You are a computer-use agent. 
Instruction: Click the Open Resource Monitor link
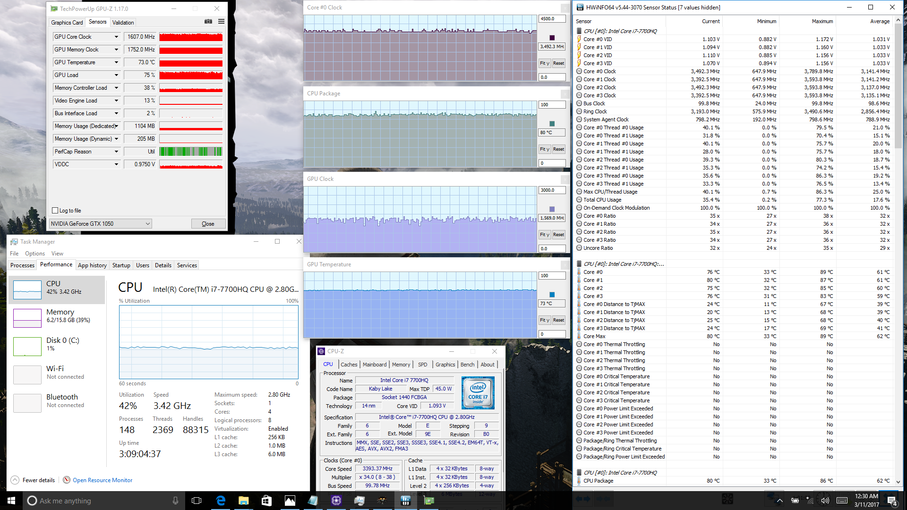coord(103,480)
